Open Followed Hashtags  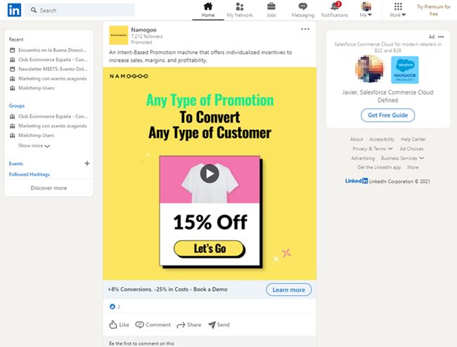29,174
